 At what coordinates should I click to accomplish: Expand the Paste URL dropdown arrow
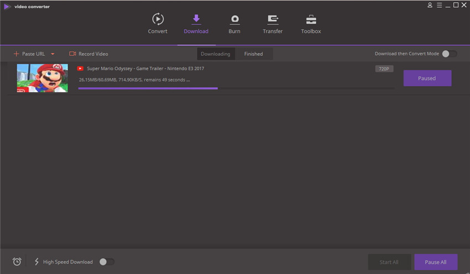pyautogui.click(x=53, y=54)
